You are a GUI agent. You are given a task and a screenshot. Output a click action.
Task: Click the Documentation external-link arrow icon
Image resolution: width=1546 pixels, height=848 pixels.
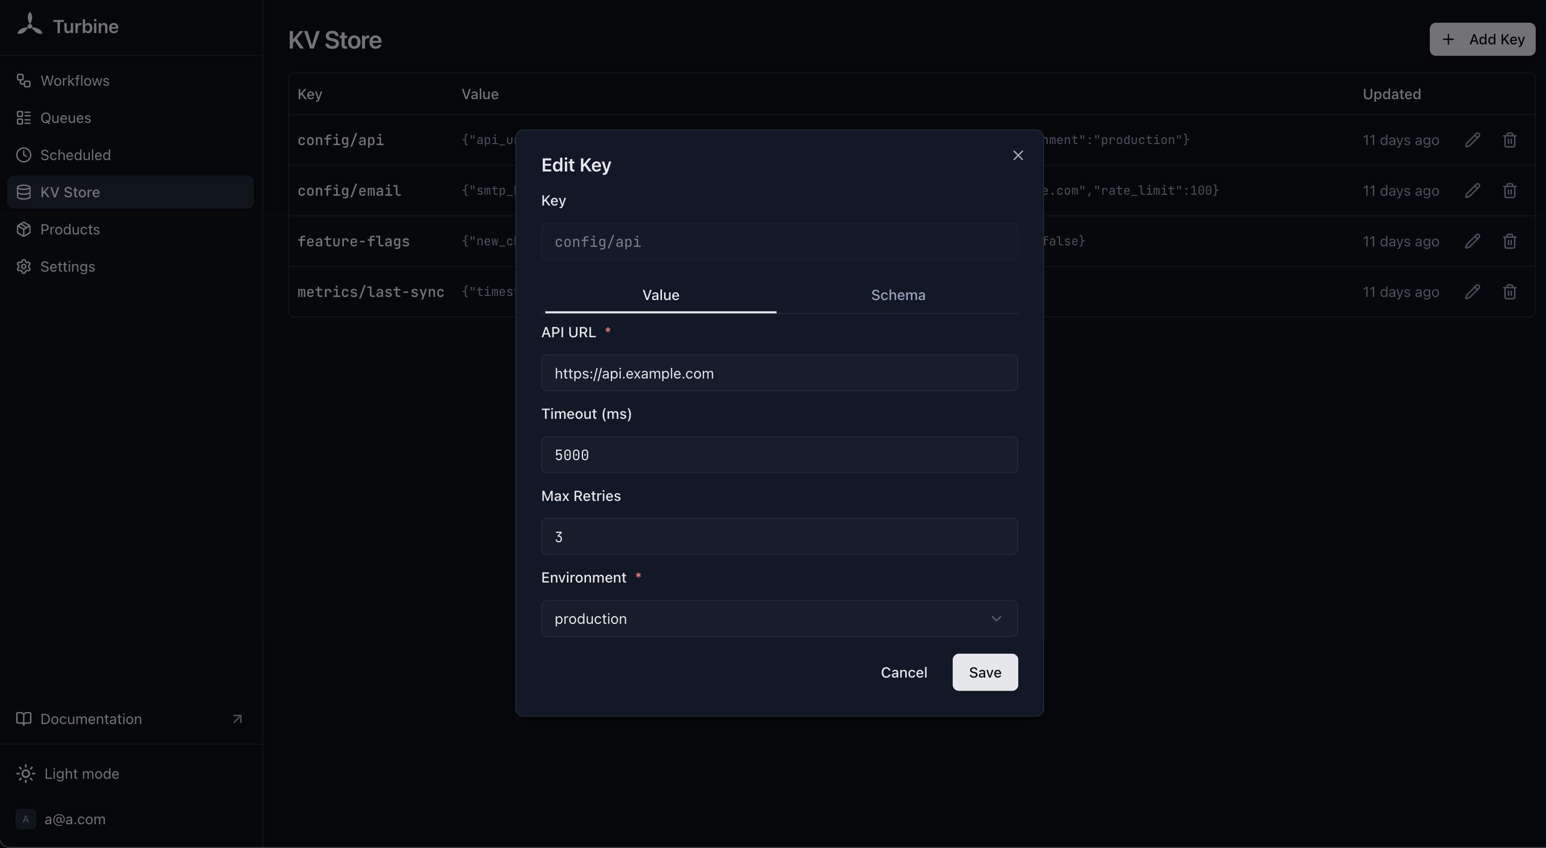[x=238, y=719]
